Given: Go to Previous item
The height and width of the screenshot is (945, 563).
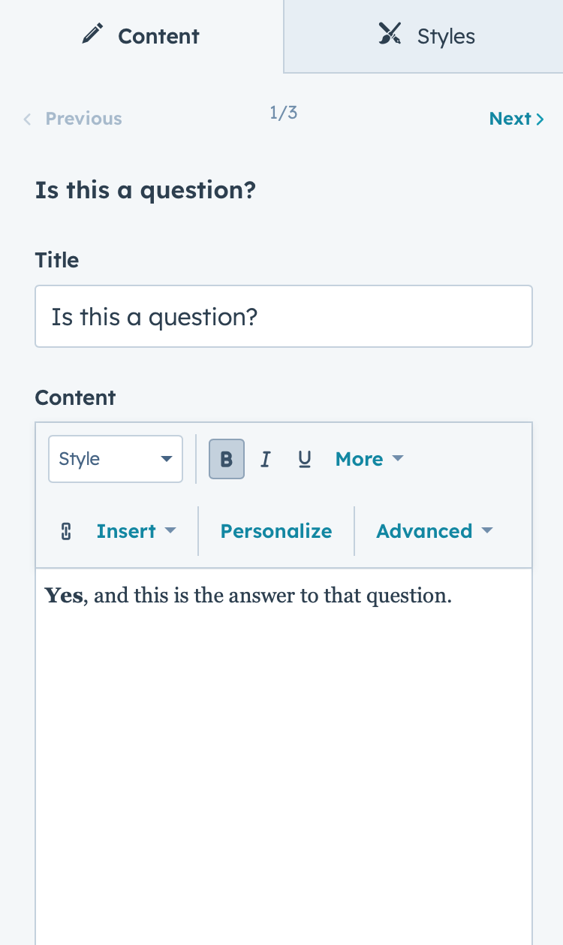Looking at the screenshot, I should click(x=72, y=119).
